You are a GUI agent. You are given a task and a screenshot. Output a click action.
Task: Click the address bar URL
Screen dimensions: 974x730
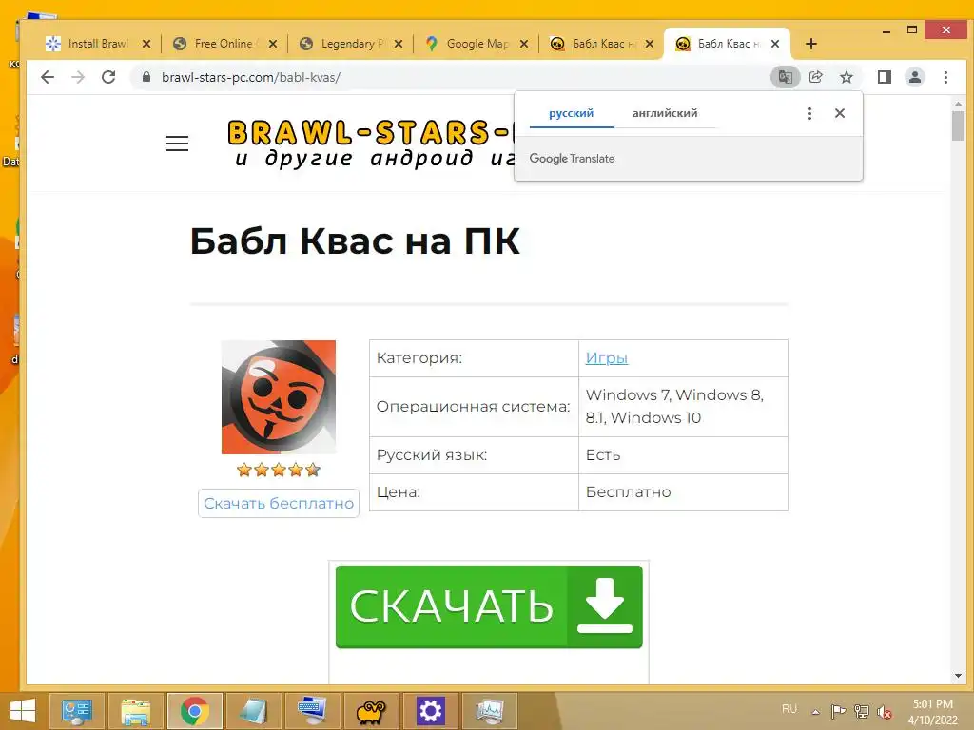coord(251,77)
